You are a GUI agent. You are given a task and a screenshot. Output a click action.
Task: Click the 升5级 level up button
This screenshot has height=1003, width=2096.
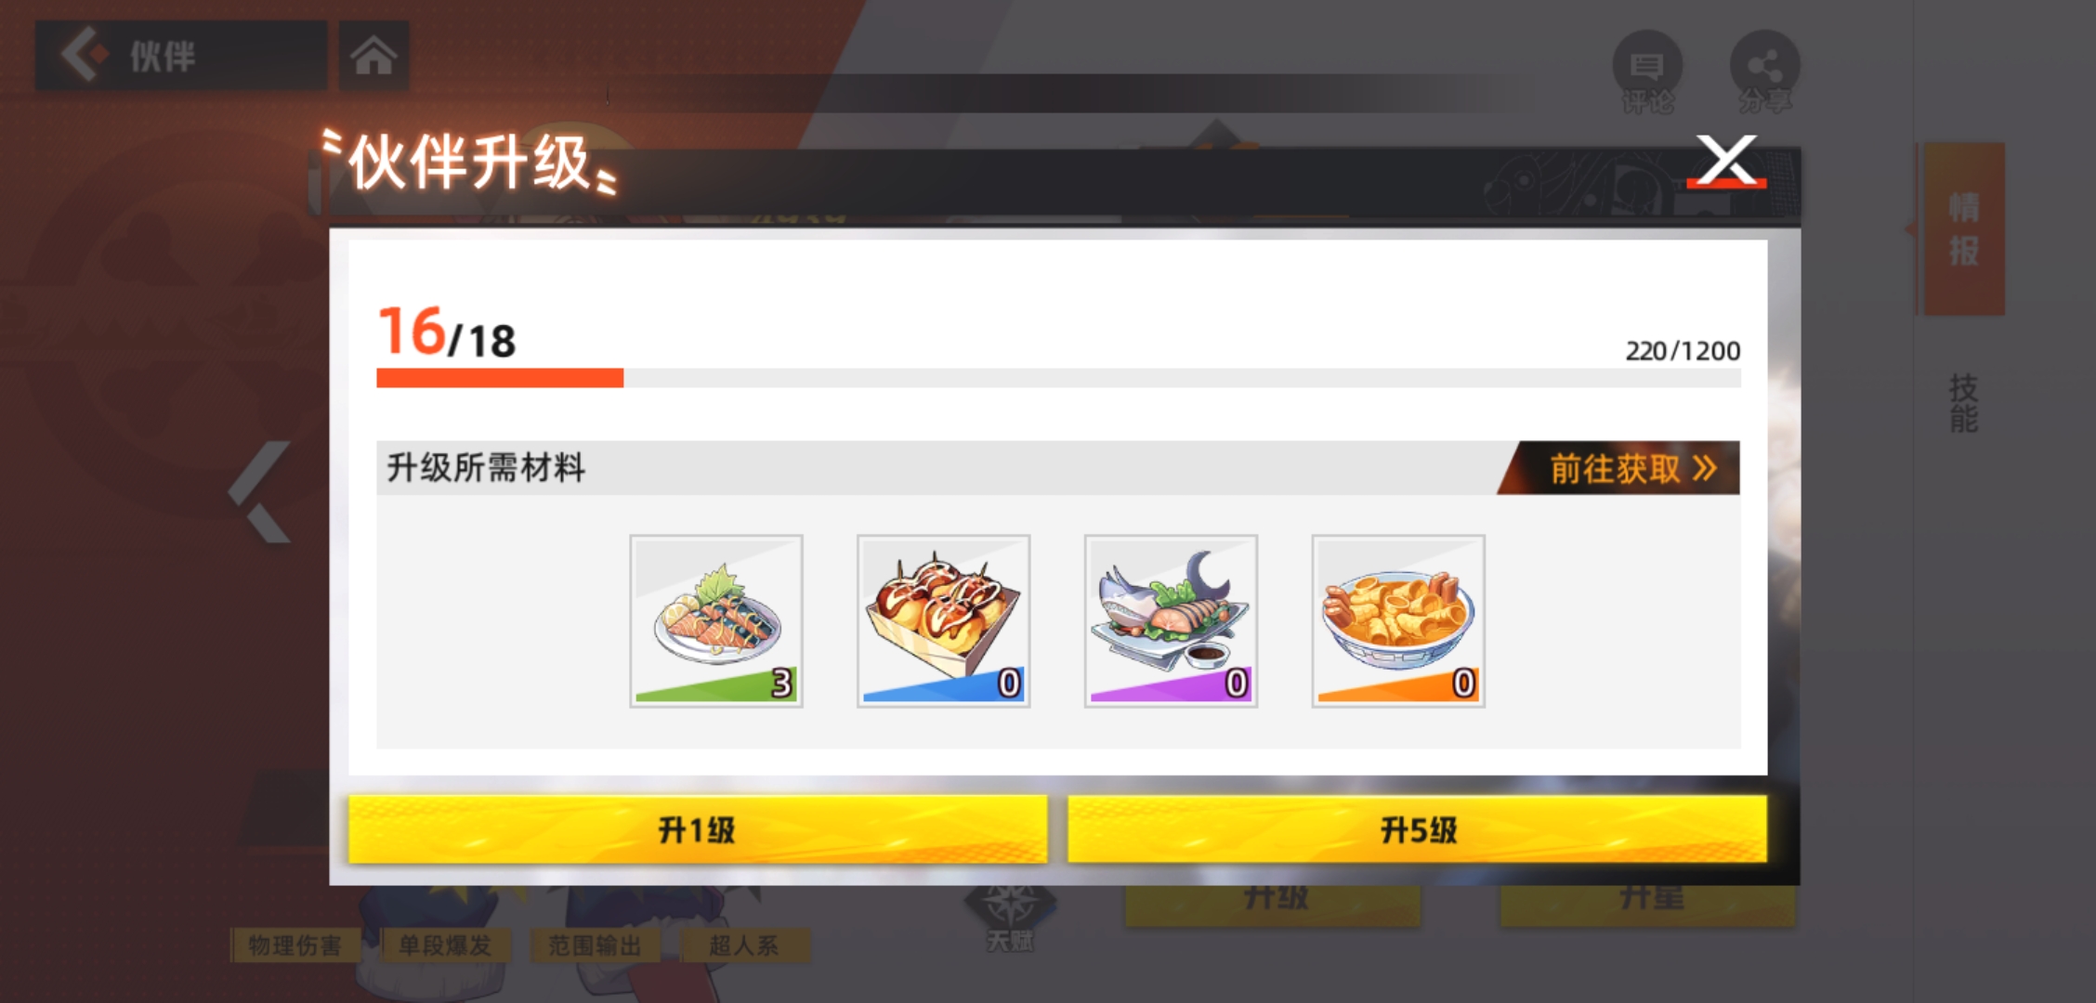tap(1417, 829)
